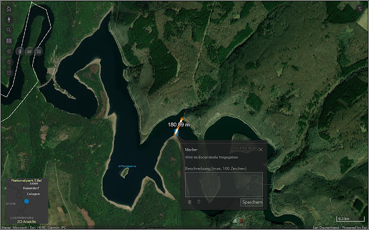Screen dimensions: 369x230
Task: Click the blue location dot in overview map
Action: [x=27, y=201]
